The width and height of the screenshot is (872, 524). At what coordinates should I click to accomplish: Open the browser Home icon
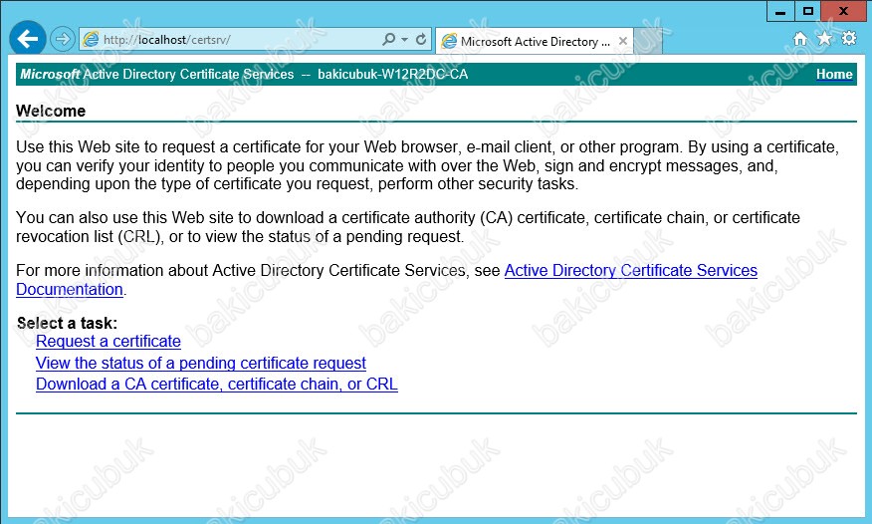[x=799, y=39]
